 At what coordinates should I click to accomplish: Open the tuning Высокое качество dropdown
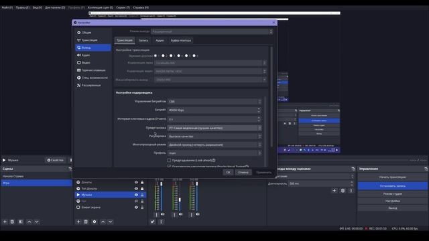click(214, 137)
